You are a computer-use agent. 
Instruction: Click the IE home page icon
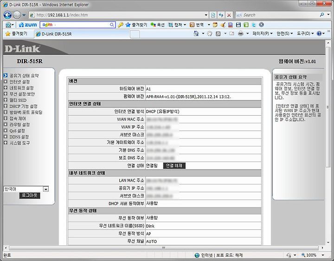(x=196, y=33)
